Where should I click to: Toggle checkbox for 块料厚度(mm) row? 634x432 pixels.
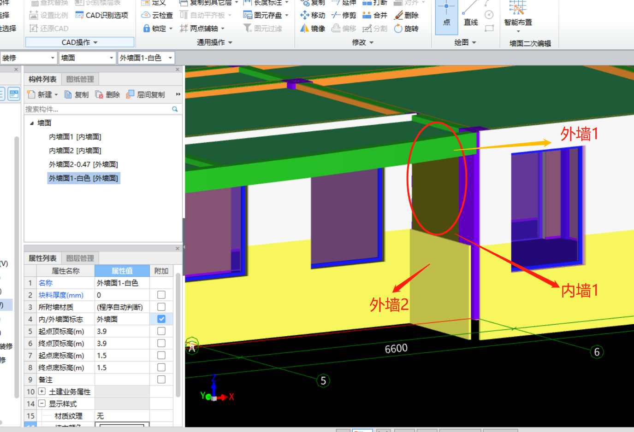[x=161, y=295]
